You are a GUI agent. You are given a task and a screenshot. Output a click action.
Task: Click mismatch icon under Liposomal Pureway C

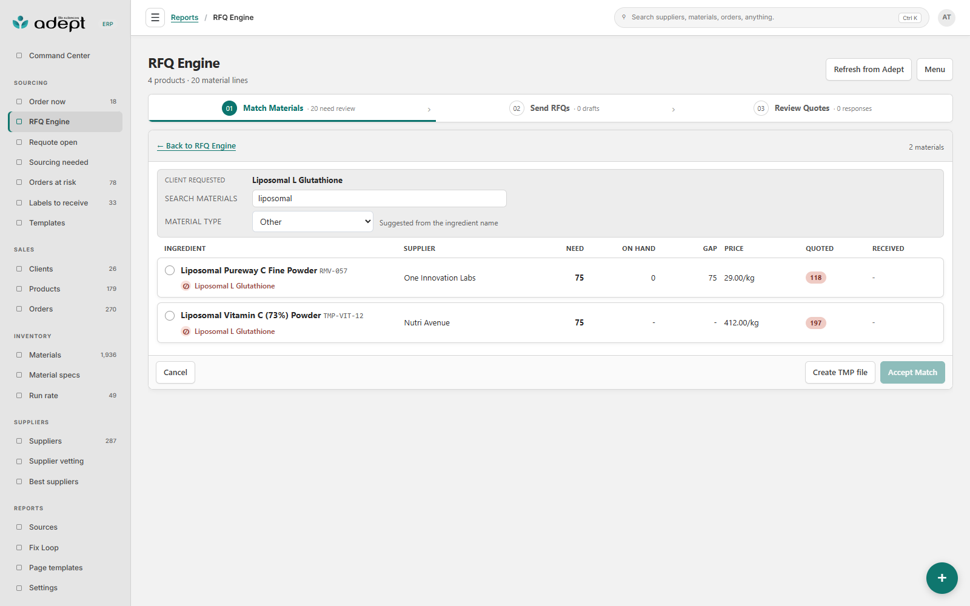[186, 286]
